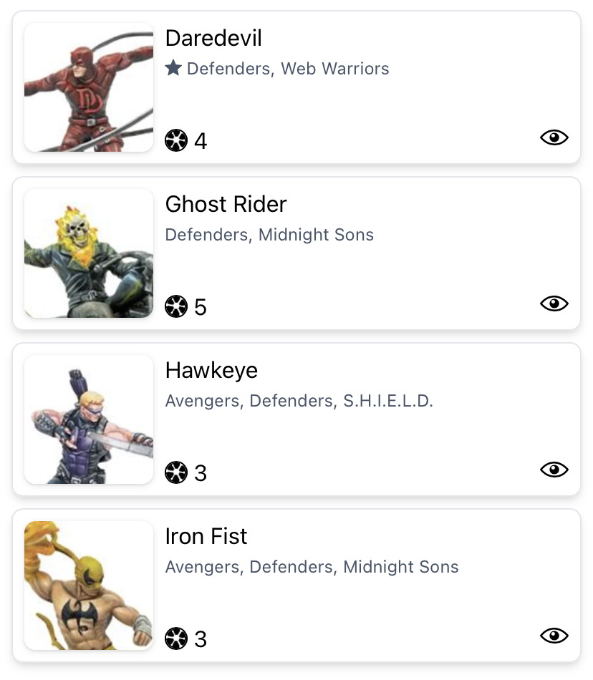Click Hawkeye's threat level icon
This screenshot has height=680, width=593.
(x=176, y=472)
